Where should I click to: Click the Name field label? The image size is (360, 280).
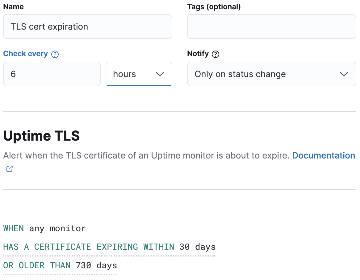click(x=13, y=7)
